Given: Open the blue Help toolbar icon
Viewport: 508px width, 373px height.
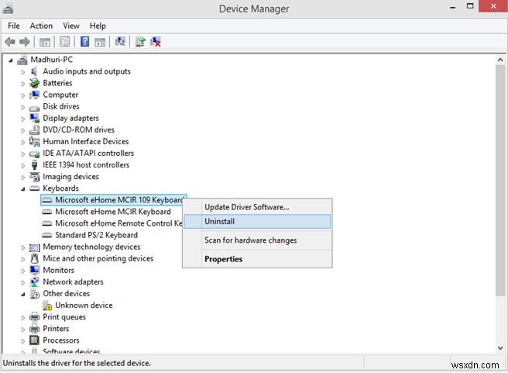Looking at the screenshot, I should (84, 42).
